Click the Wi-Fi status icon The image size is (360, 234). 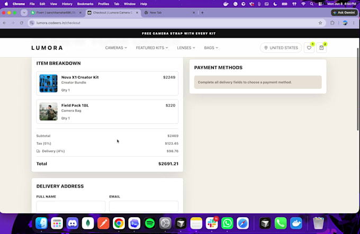click(303, 4)
